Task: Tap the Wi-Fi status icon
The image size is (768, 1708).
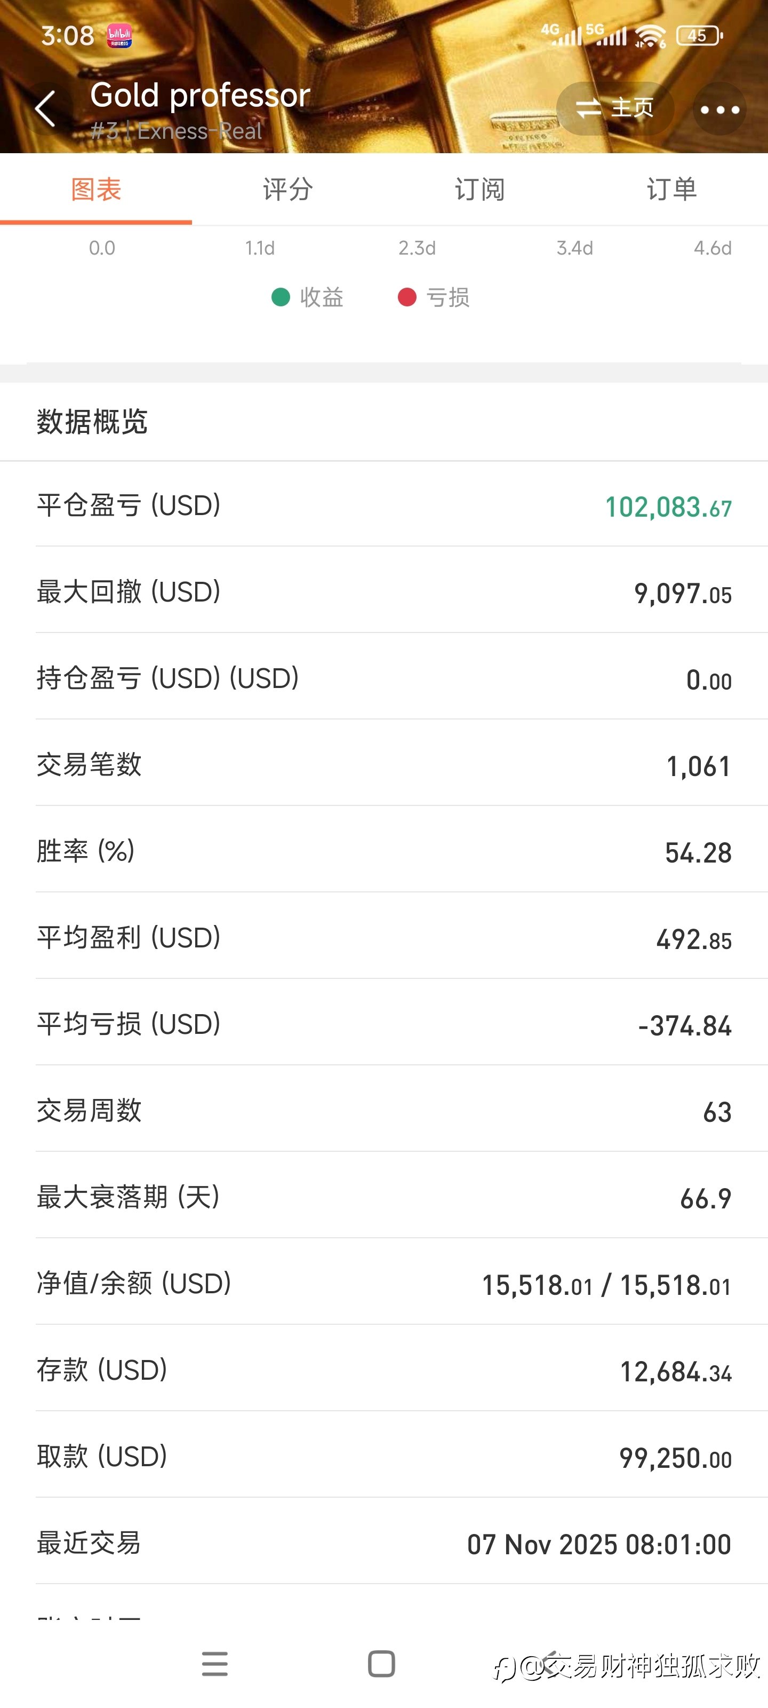Action: click(x=650, y=36)
